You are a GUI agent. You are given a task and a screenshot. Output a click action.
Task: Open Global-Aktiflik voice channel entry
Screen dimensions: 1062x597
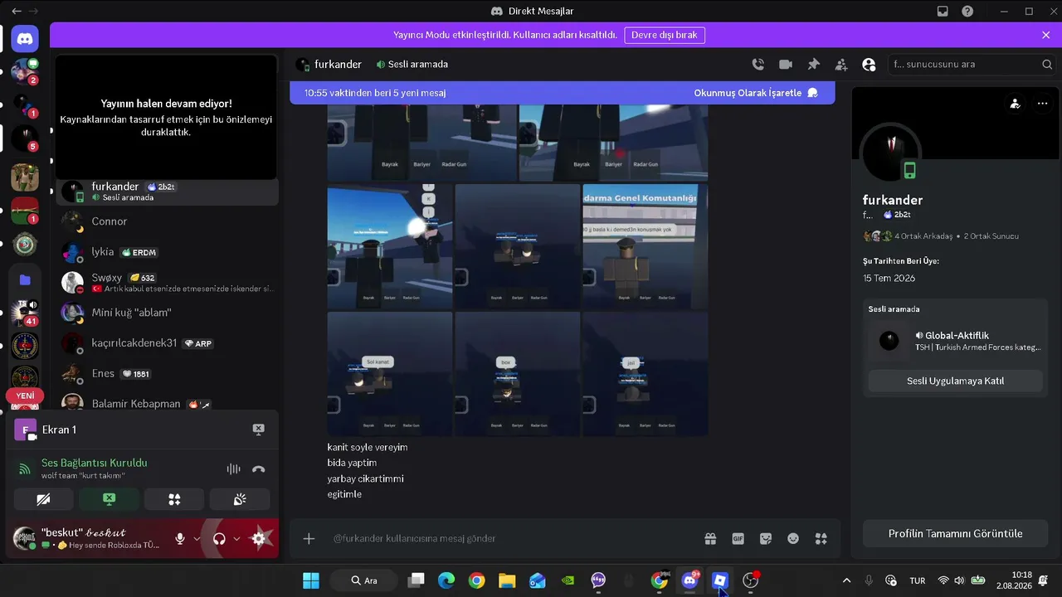coord(955,341)
